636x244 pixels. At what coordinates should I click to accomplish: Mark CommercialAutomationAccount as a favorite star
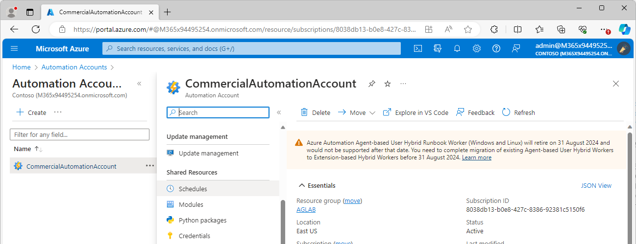tap(388, 84)
